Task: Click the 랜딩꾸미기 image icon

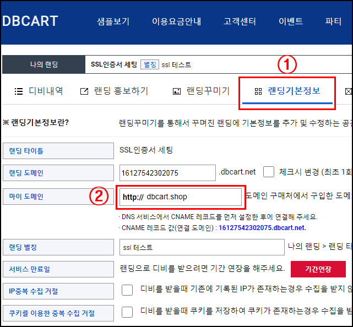Action: [x=177, y=91]
